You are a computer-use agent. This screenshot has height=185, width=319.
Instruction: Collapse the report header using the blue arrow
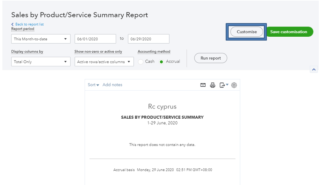coord(314,69)
